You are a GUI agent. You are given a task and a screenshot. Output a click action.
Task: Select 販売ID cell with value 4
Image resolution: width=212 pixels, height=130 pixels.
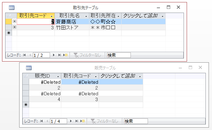[x=45, y=99]
